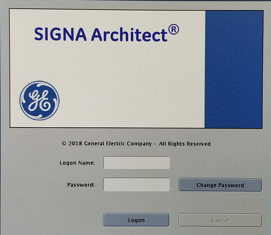The height and width of the screenshot is (235, 271).
Task: Click the Change Password button
Action: pyautogui.click(x=220, y=185)
